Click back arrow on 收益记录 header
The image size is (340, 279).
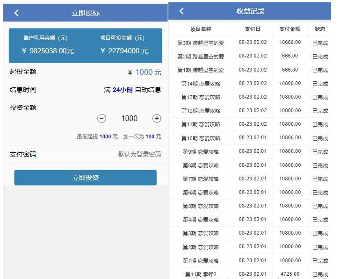coord(181,11)
